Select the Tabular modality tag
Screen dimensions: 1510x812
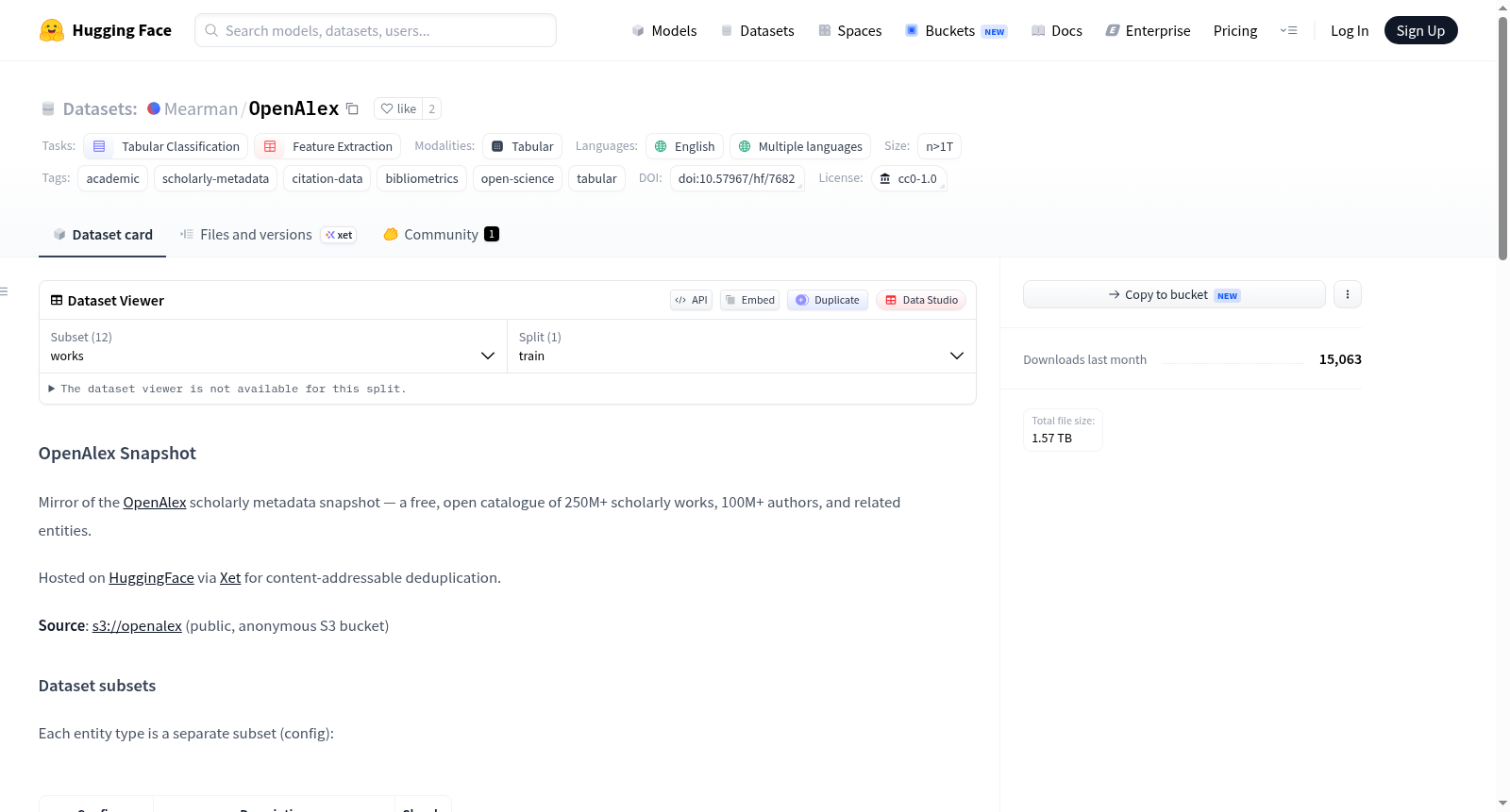[523, 146]
